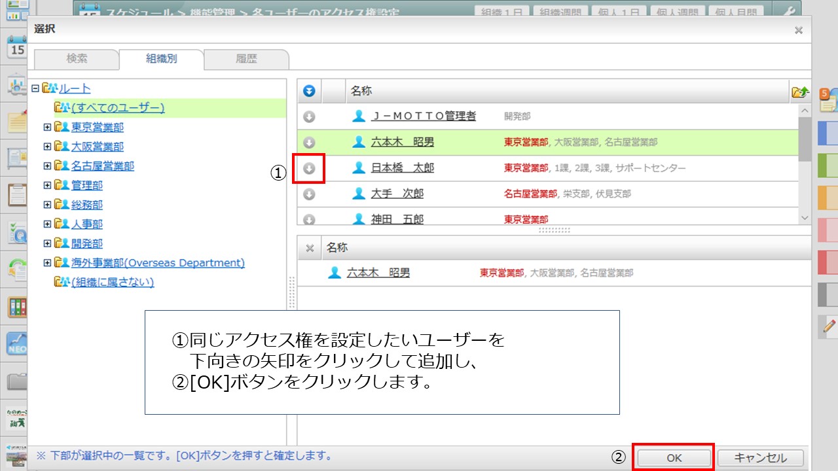838x471 pixels.
Task: Click the OK button
Action: coord(674,458)
